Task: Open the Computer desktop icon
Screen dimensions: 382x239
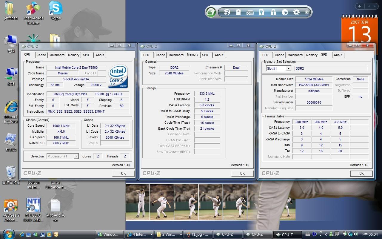Action: (11, 44)
